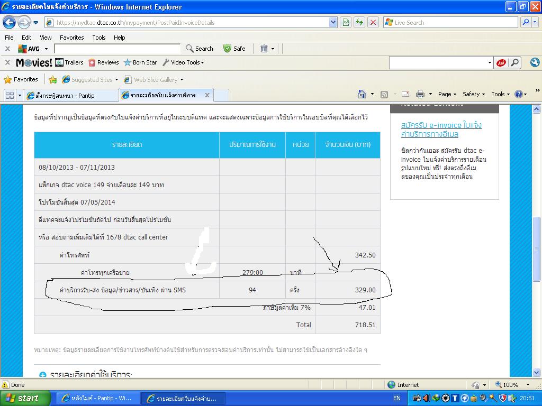Refresh the page with the green arrows icon

click(359, 23)
